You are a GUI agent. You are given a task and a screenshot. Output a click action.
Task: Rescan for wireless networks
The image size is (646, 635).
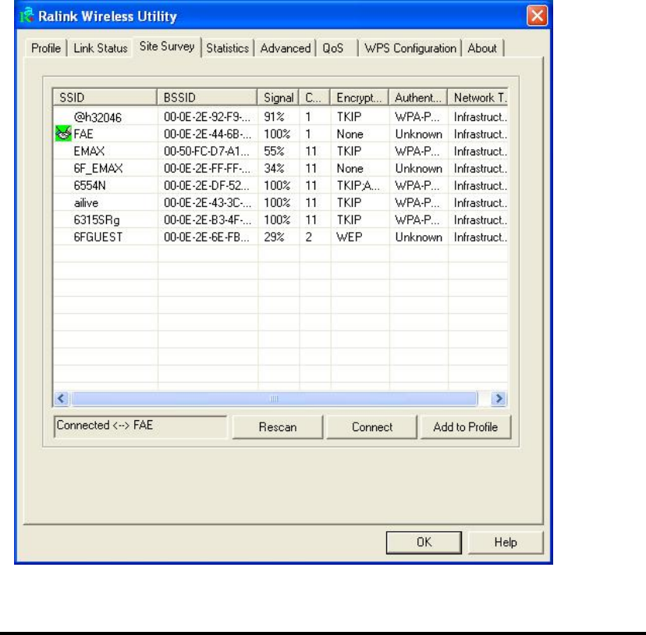278,426
